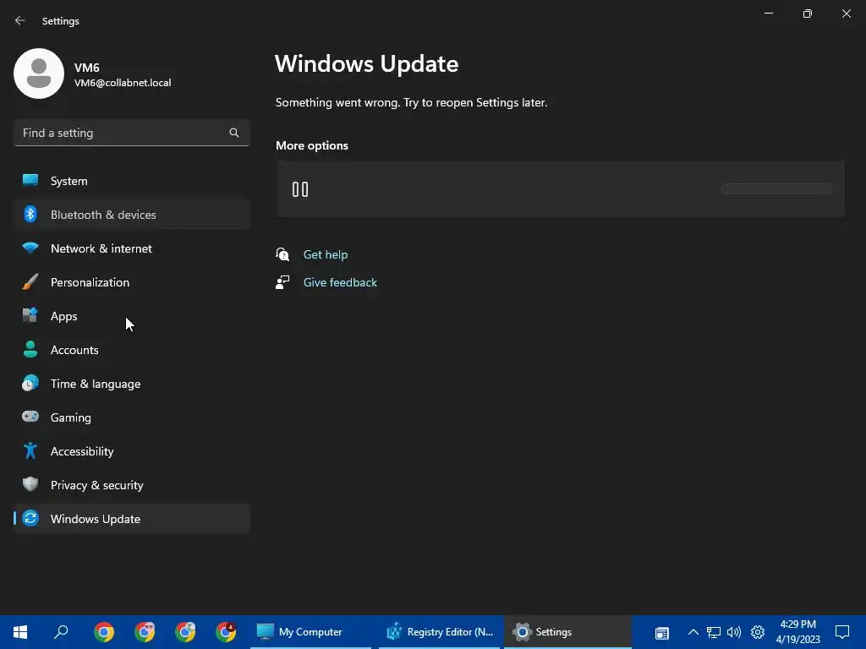The height and width of the screenshot is (649, 866).
Task: Click the volume speaker tray icon
Action: (x=734, y=632)
